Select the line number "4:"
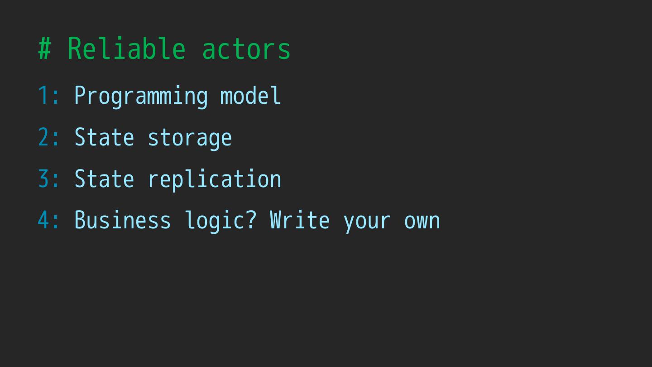 pyautogui.click(x=49, y=221)
